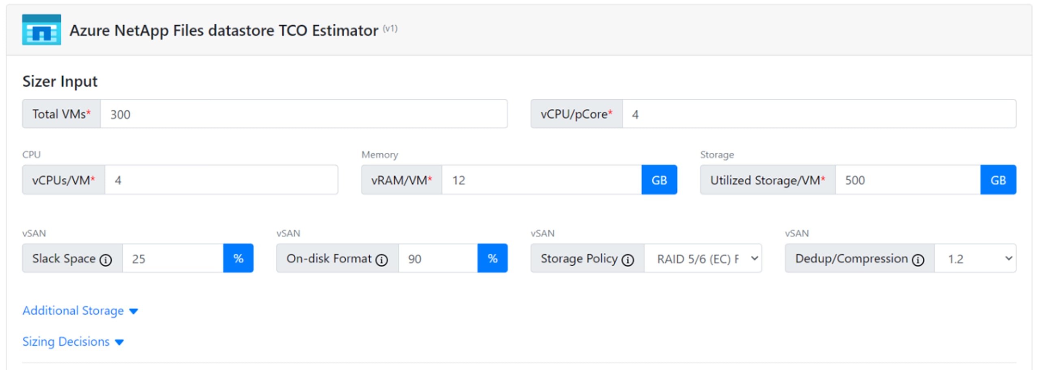This screenshot has width=1040, height=370.
Task: Click the Azure NetApp Files logo icon
Action: [41, 30]
